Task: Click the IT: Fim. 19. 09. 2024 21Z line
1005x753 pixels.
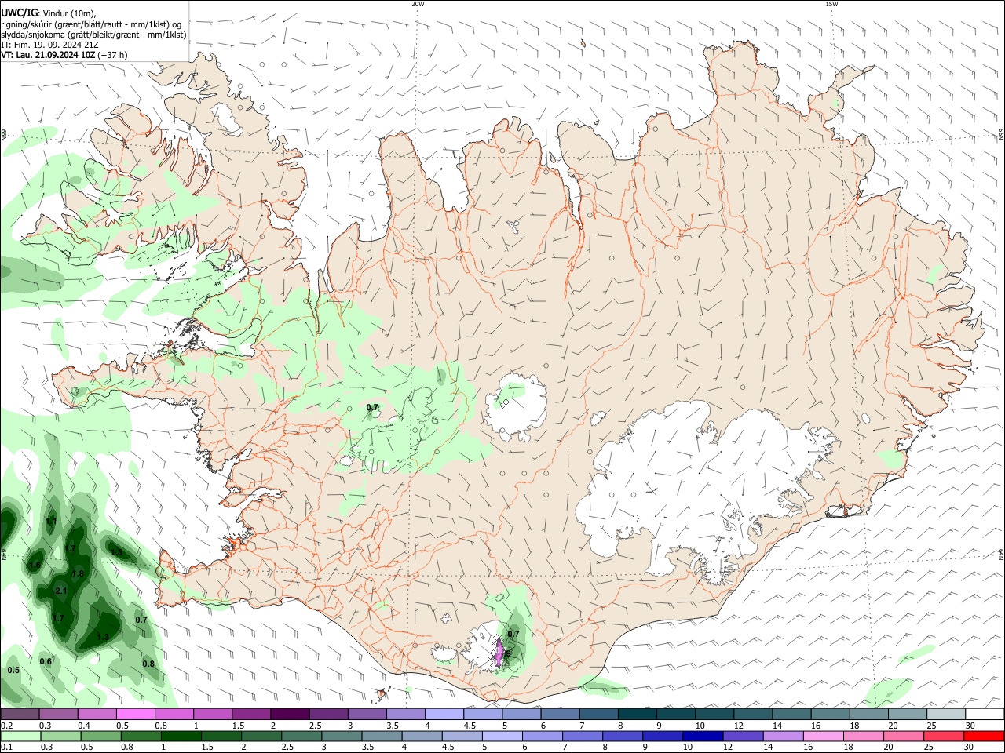Action: click(x=49, y=45)
